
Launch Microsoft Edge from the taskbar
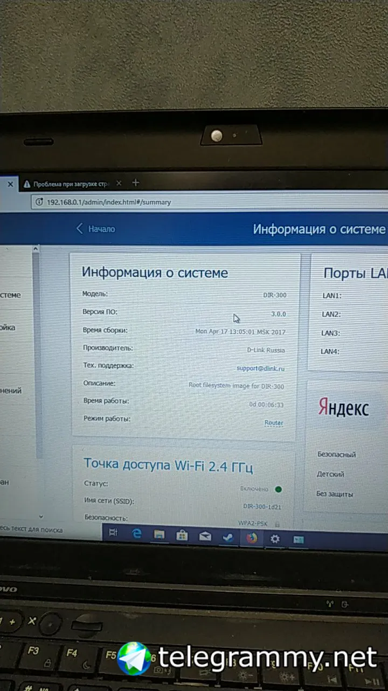click(x=136, y=534)
